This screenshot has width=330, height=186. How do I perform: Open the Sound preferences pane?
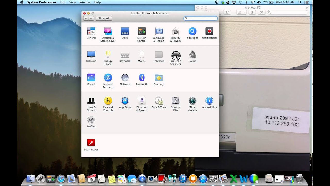[192, 57]
